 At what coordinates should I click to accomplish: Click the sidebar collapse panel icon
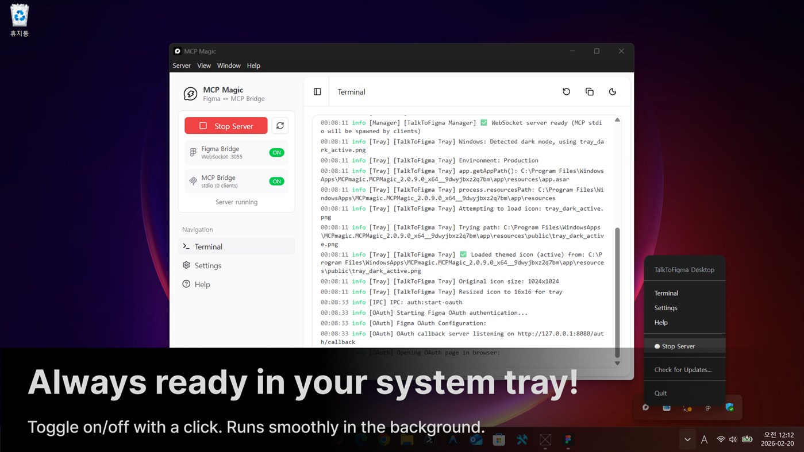pos(317,92)
